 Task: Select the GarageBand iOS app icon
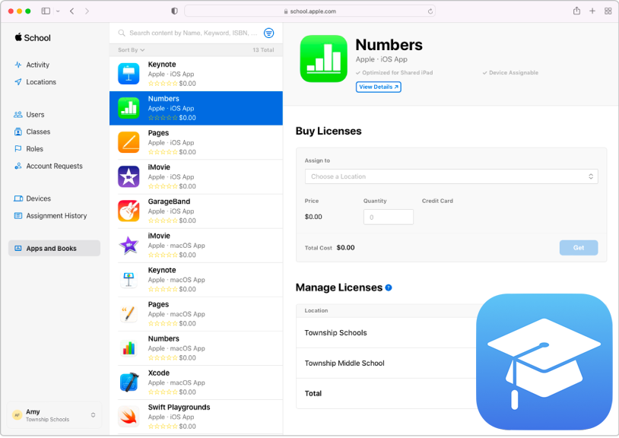129,211
